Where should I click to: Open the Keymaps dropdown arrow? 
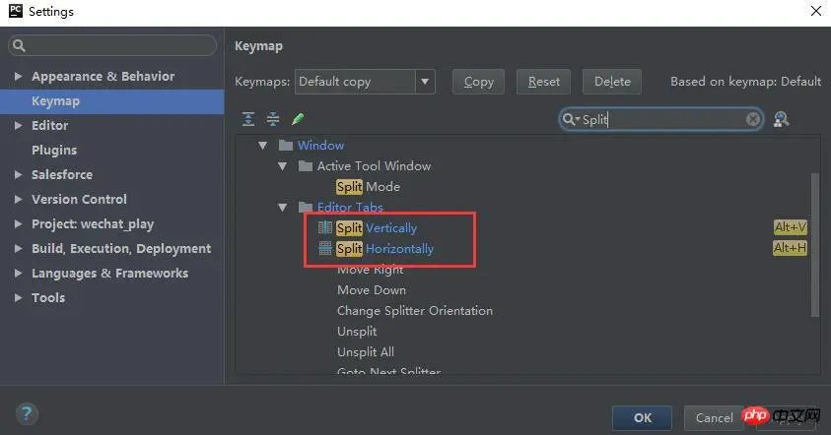tap(425, 82)
